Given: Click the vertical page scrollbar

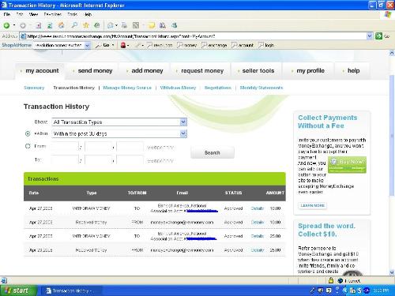Looking at the screenshot, I should [x=392, y=163].
